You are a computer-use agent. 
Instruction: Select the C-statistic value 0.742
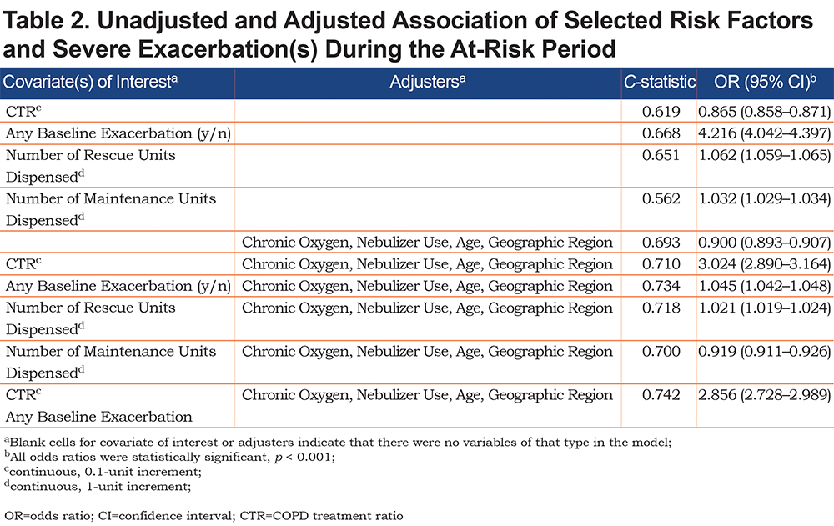point(661,395)
